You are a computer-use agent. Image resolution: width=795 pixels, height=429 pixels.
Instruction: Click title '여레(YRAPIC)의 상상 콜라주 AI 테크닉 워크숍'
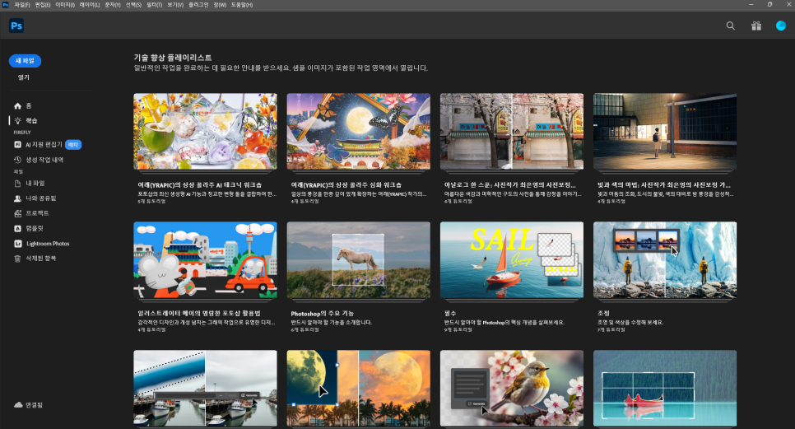pyautogui.click(x=200, y=185)
